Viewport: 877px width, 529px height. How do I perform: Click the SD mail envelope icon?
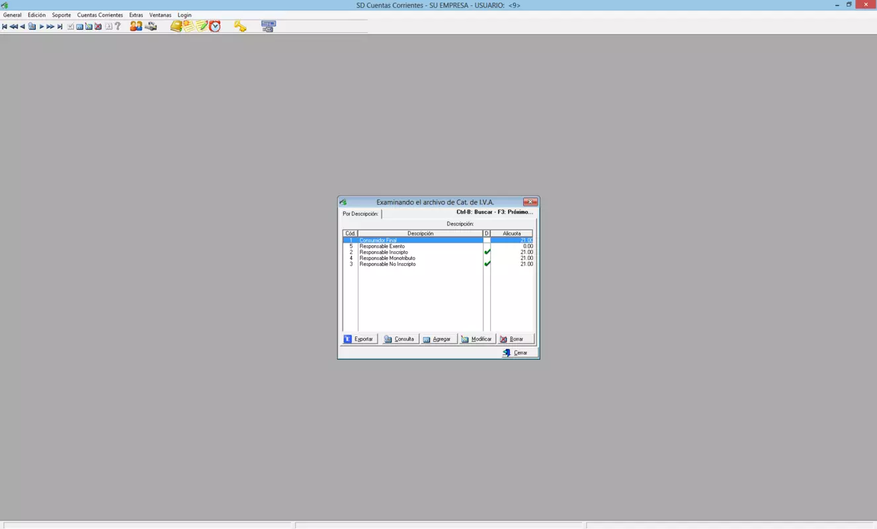[x=269, y=26]
